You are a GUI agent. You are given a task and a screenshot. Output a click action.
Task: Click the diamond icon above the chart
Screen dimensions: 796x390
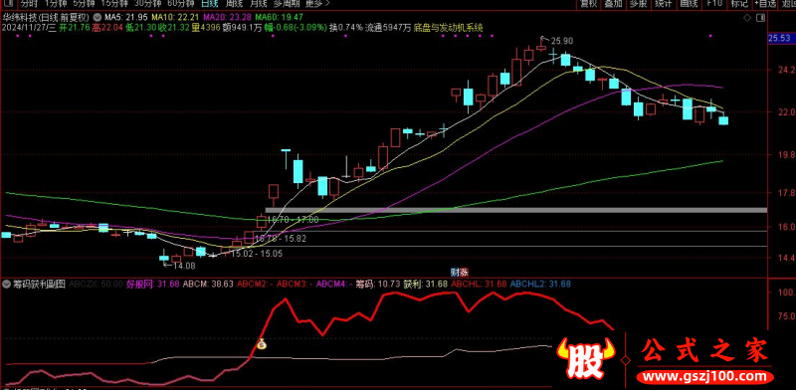[x=747, y=18]
